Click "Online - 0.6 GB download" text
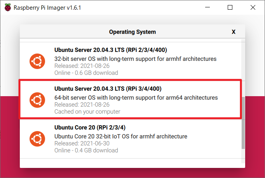Viewport: 265px width, 178px height. pyautogui.click(x=86, y=73)
